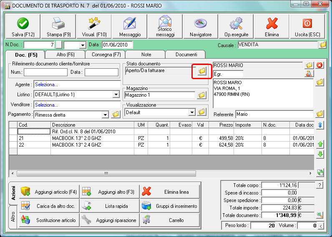Click Sostituzione articolo

click(49, 220)
